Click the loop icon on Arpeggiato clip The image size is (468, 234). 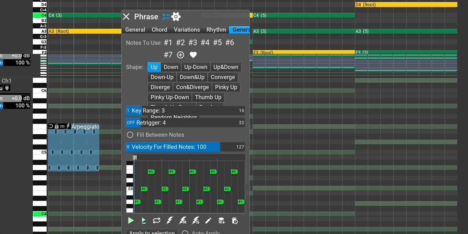click(x=51, y=126)
